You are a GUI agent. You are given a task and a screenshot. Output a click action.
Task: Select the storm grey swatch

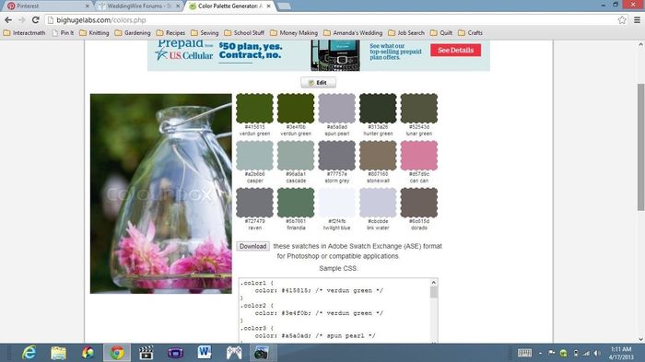(x=337, y=156)
